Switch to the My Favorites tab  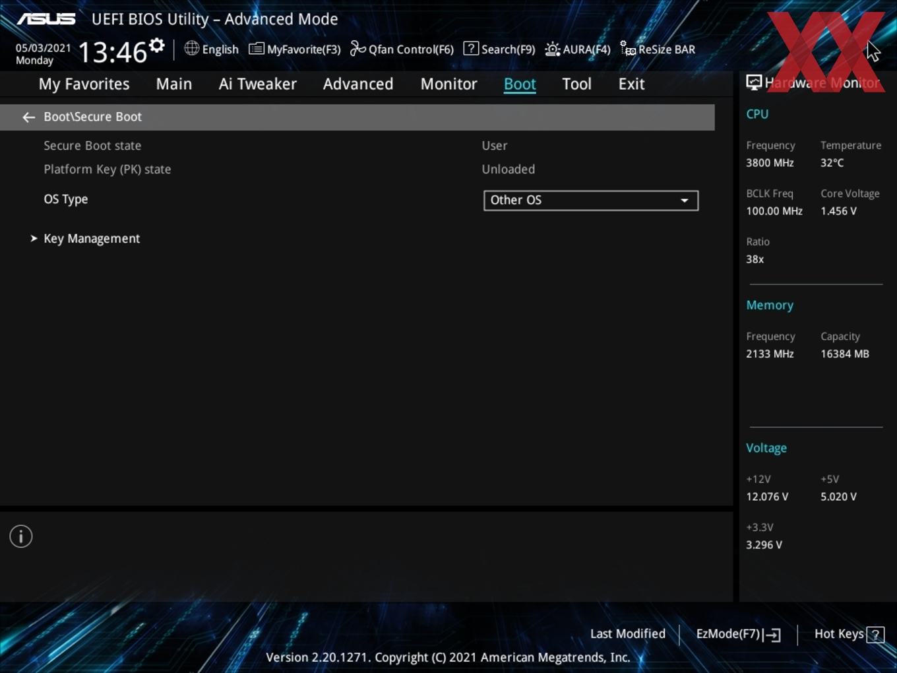pos(84,84)
